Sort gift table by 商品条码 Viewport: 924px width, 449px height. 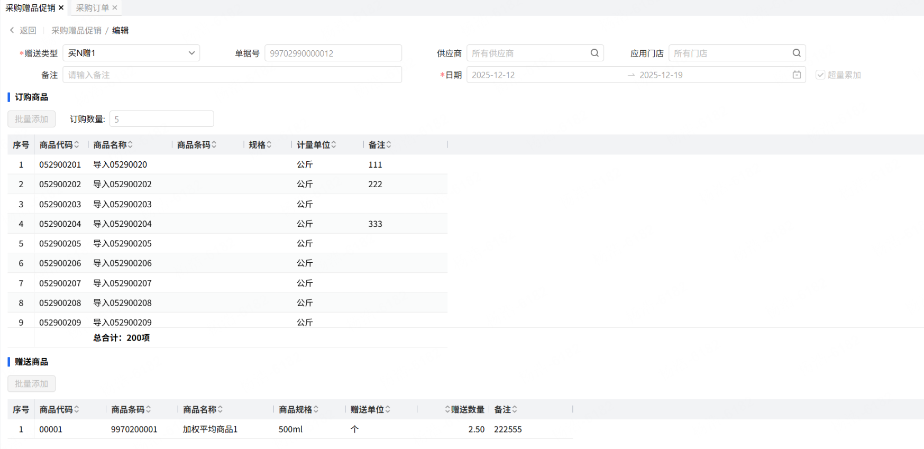tap(148, 410)
